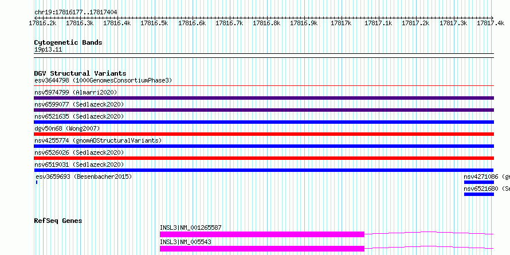Viewport: 510px width, 255px height.
Task: Click the DGV Structural Variants track title
Action: (80, 73)
